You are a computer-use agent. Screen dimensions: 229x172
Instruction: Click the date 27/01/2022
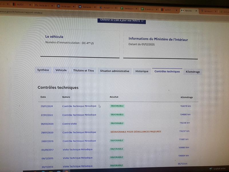[47, 115]
